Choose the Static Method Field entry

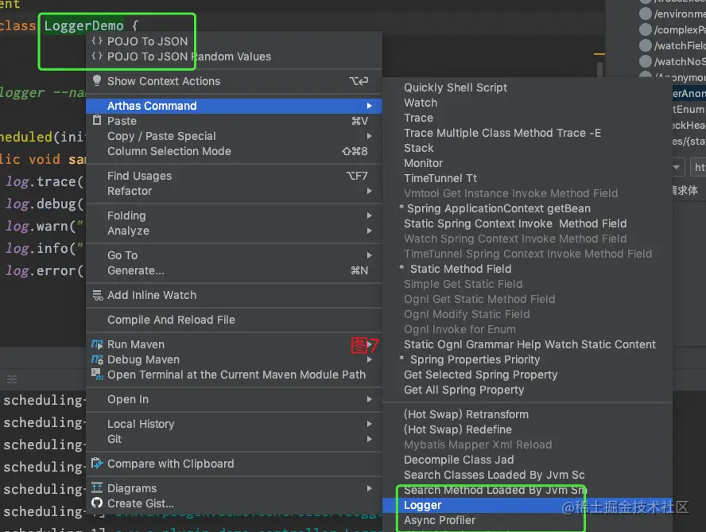coord(527,269)
